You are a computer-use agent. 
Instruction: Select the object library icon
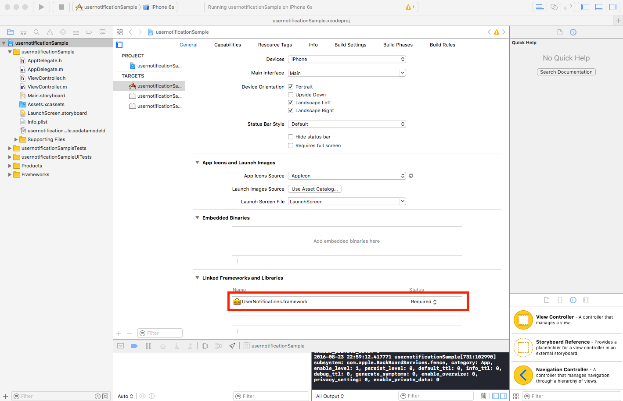573,300
